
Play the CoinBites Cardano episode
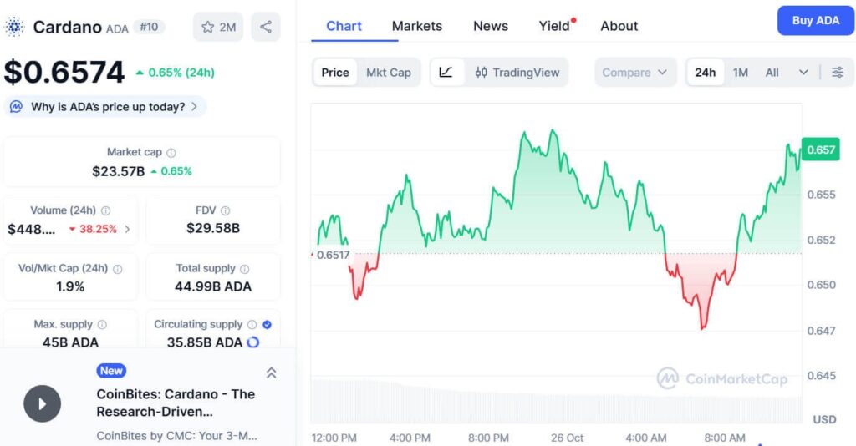coord(42,403)
